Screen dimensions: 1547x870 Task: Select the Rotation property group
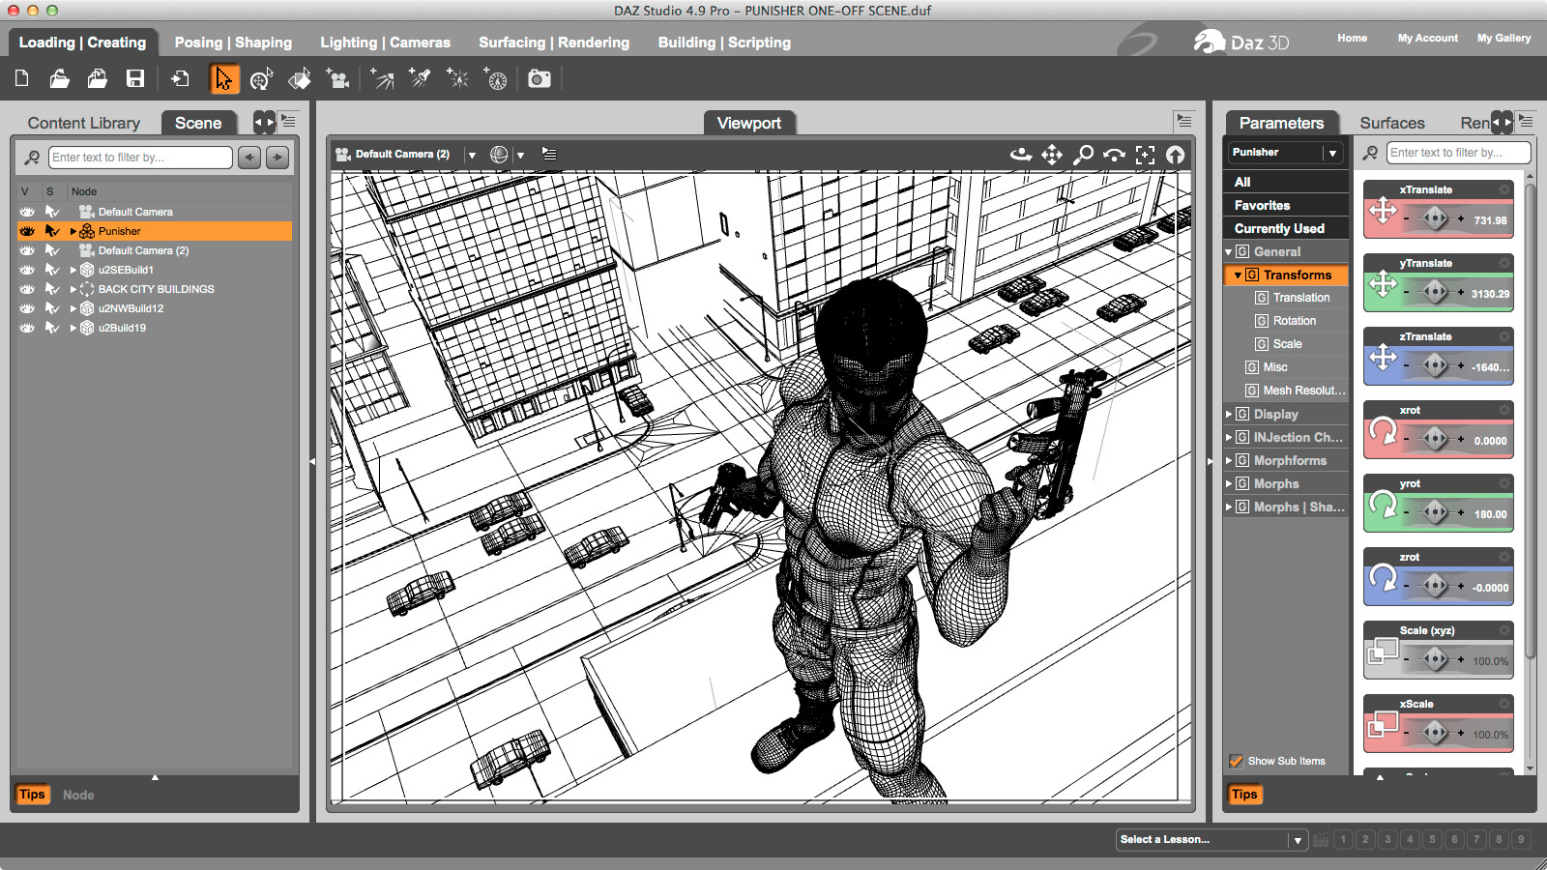coord(1295,321)
